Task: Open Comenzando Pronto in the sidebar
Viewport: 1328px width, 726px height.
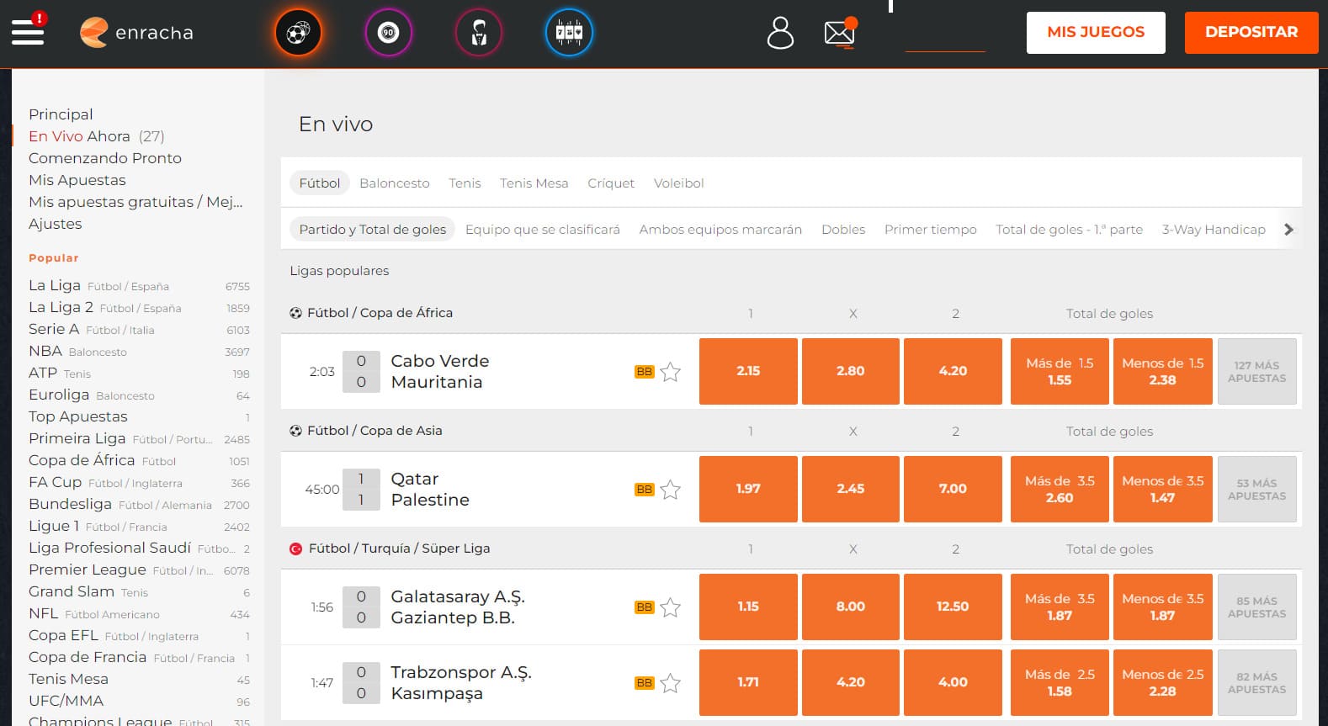Action: (105, 158)
